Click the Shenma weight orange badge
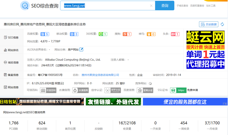 (x=151, y=34)
